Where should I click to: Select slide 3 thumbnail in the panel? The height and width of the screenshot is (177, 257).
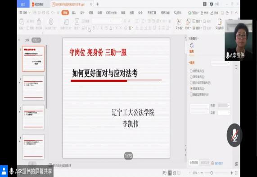click(x=33, y=117)
